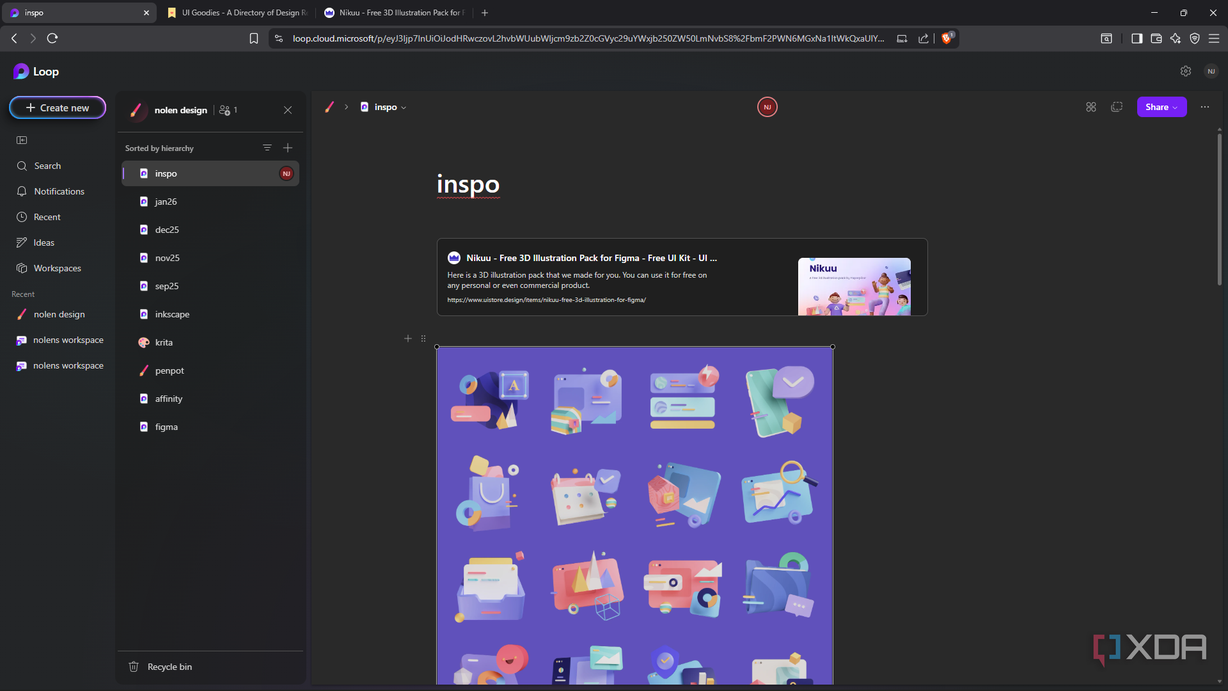Open the affinity page
The image size is (1228, 691).
point(210,399)
